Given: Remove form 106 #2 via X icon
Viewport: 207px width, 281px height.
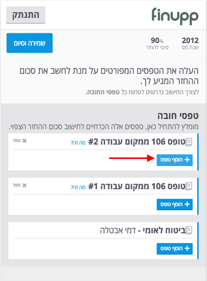Looking at the screenshot, I should (25, 140).
